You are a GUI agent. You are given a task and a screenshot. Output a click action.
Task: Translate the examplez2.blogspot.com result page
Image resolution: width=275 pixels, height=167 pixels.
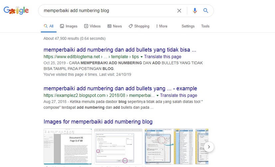point(179,95)
